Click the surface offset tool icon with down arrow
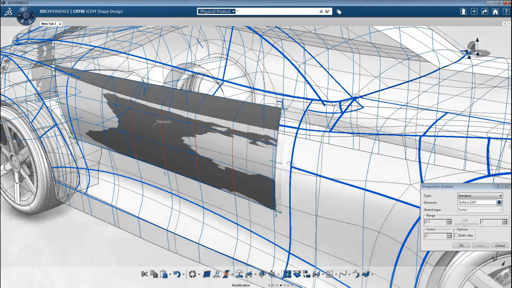Screen dimensions: 512x288 tap(239, 274)
